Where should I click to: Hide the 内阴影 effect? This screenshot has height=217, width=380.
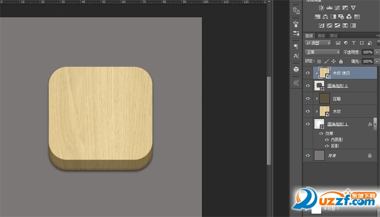click(326, 140)
